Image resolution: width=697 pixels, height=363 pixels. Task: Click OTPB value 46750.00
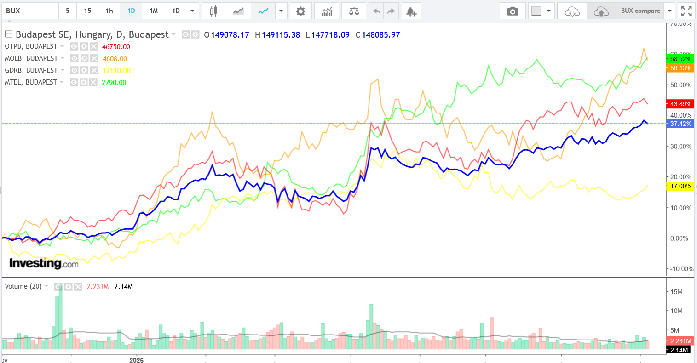(x=116, y=47)
